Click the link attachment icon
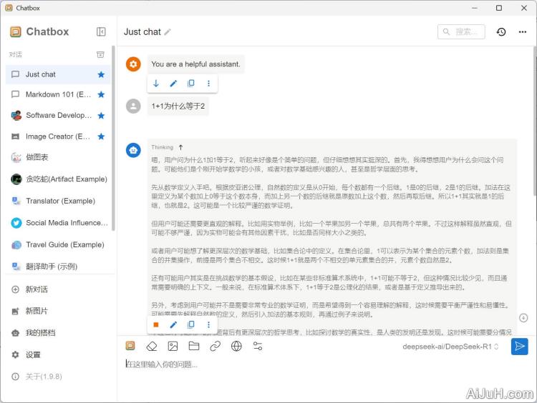The width and height of the screenshot is (537, 403). [x=215, y=346]
